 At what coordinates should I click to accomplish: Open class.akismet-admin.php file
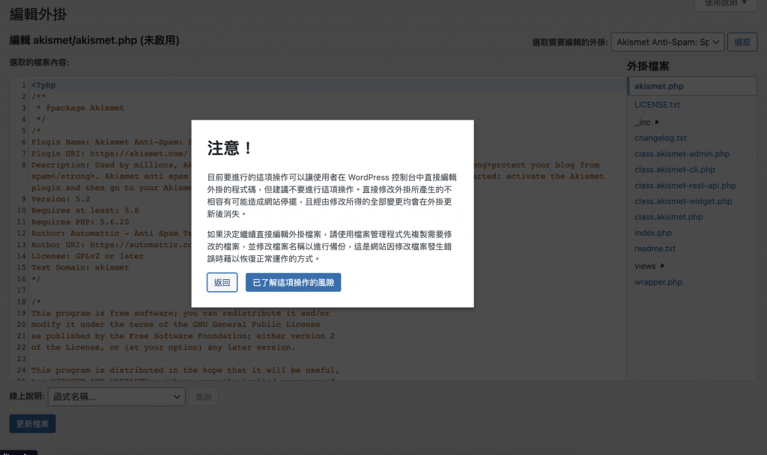(682, 154)
